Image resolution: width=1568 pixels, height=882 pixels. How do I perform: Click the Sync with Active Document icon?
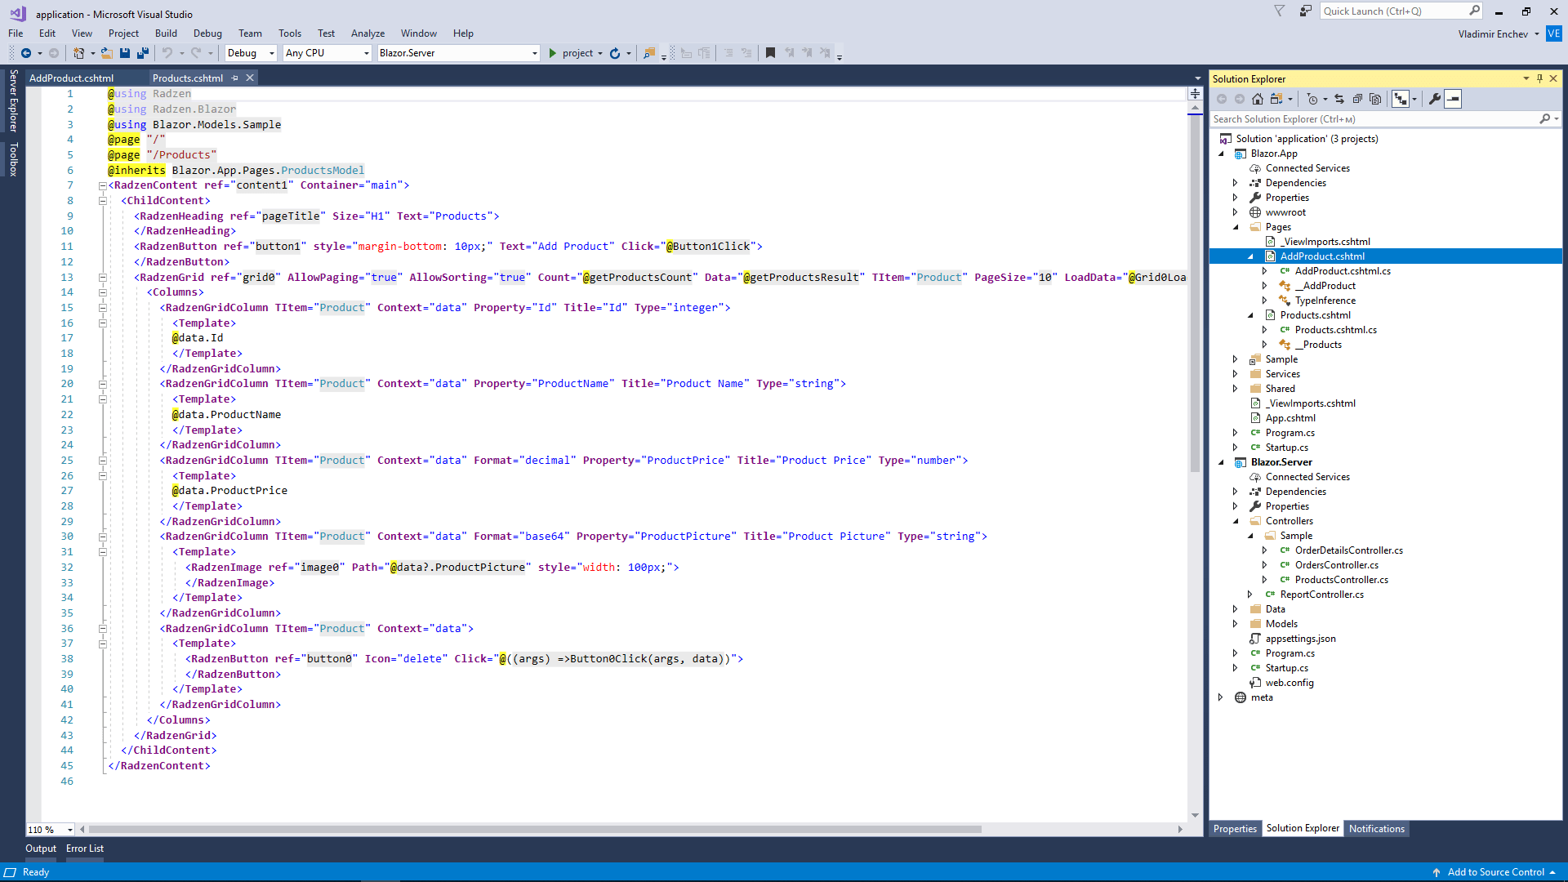[x=1339, y=99]
